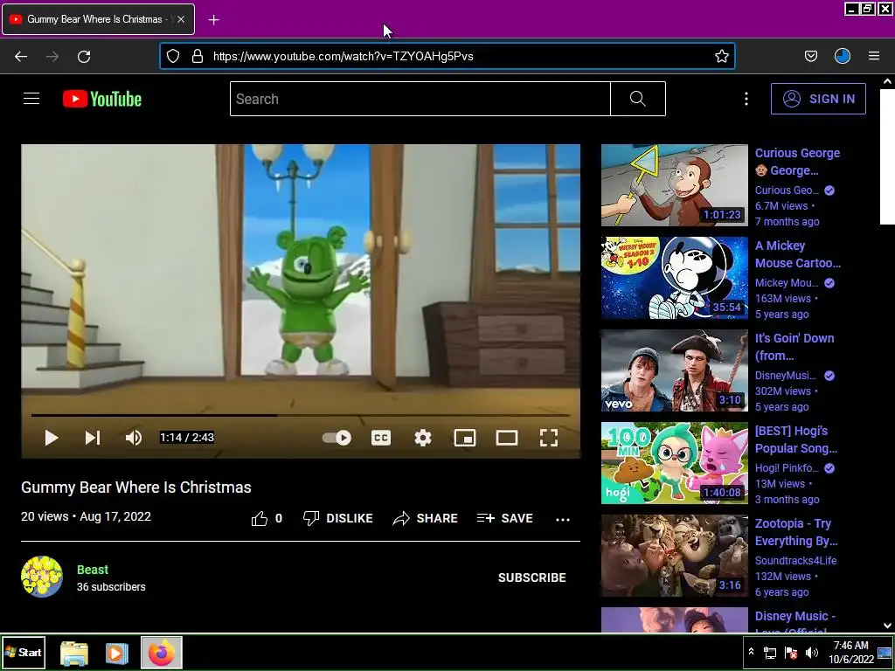Viewport: 895px width, 671px height.
Task: Turn on closed captions
Action: [x=381, y=438]
